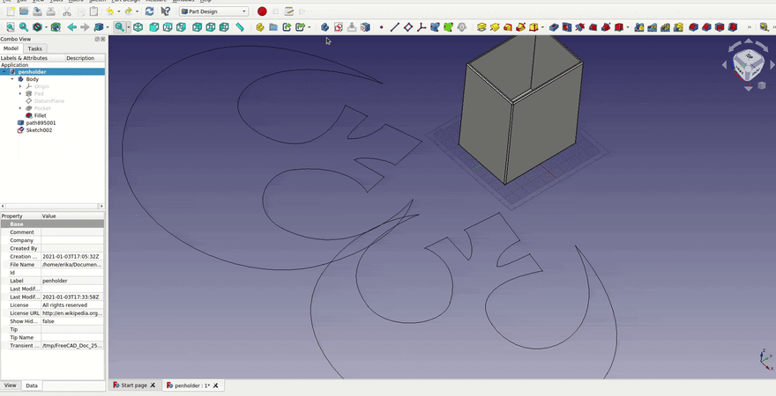Image resolution: width=776 pixels, height=396 pixels.
Task: Expand the Pad tree node
Action: tap(20, 94)
